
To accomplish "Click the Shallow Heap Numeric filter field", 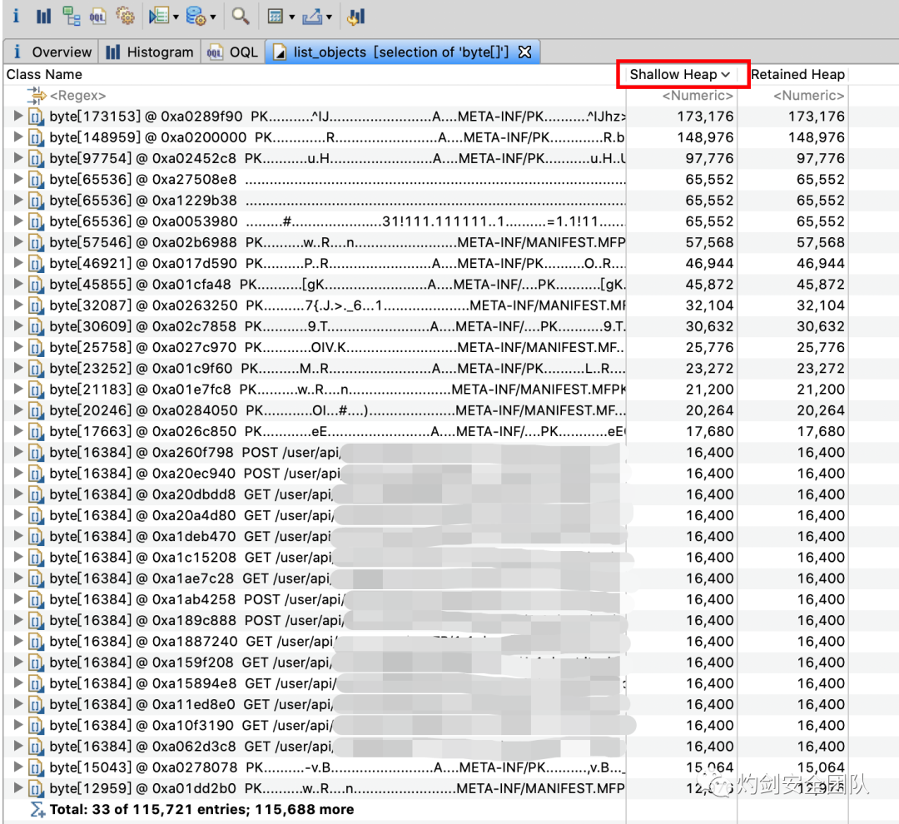I will (698, 95).
